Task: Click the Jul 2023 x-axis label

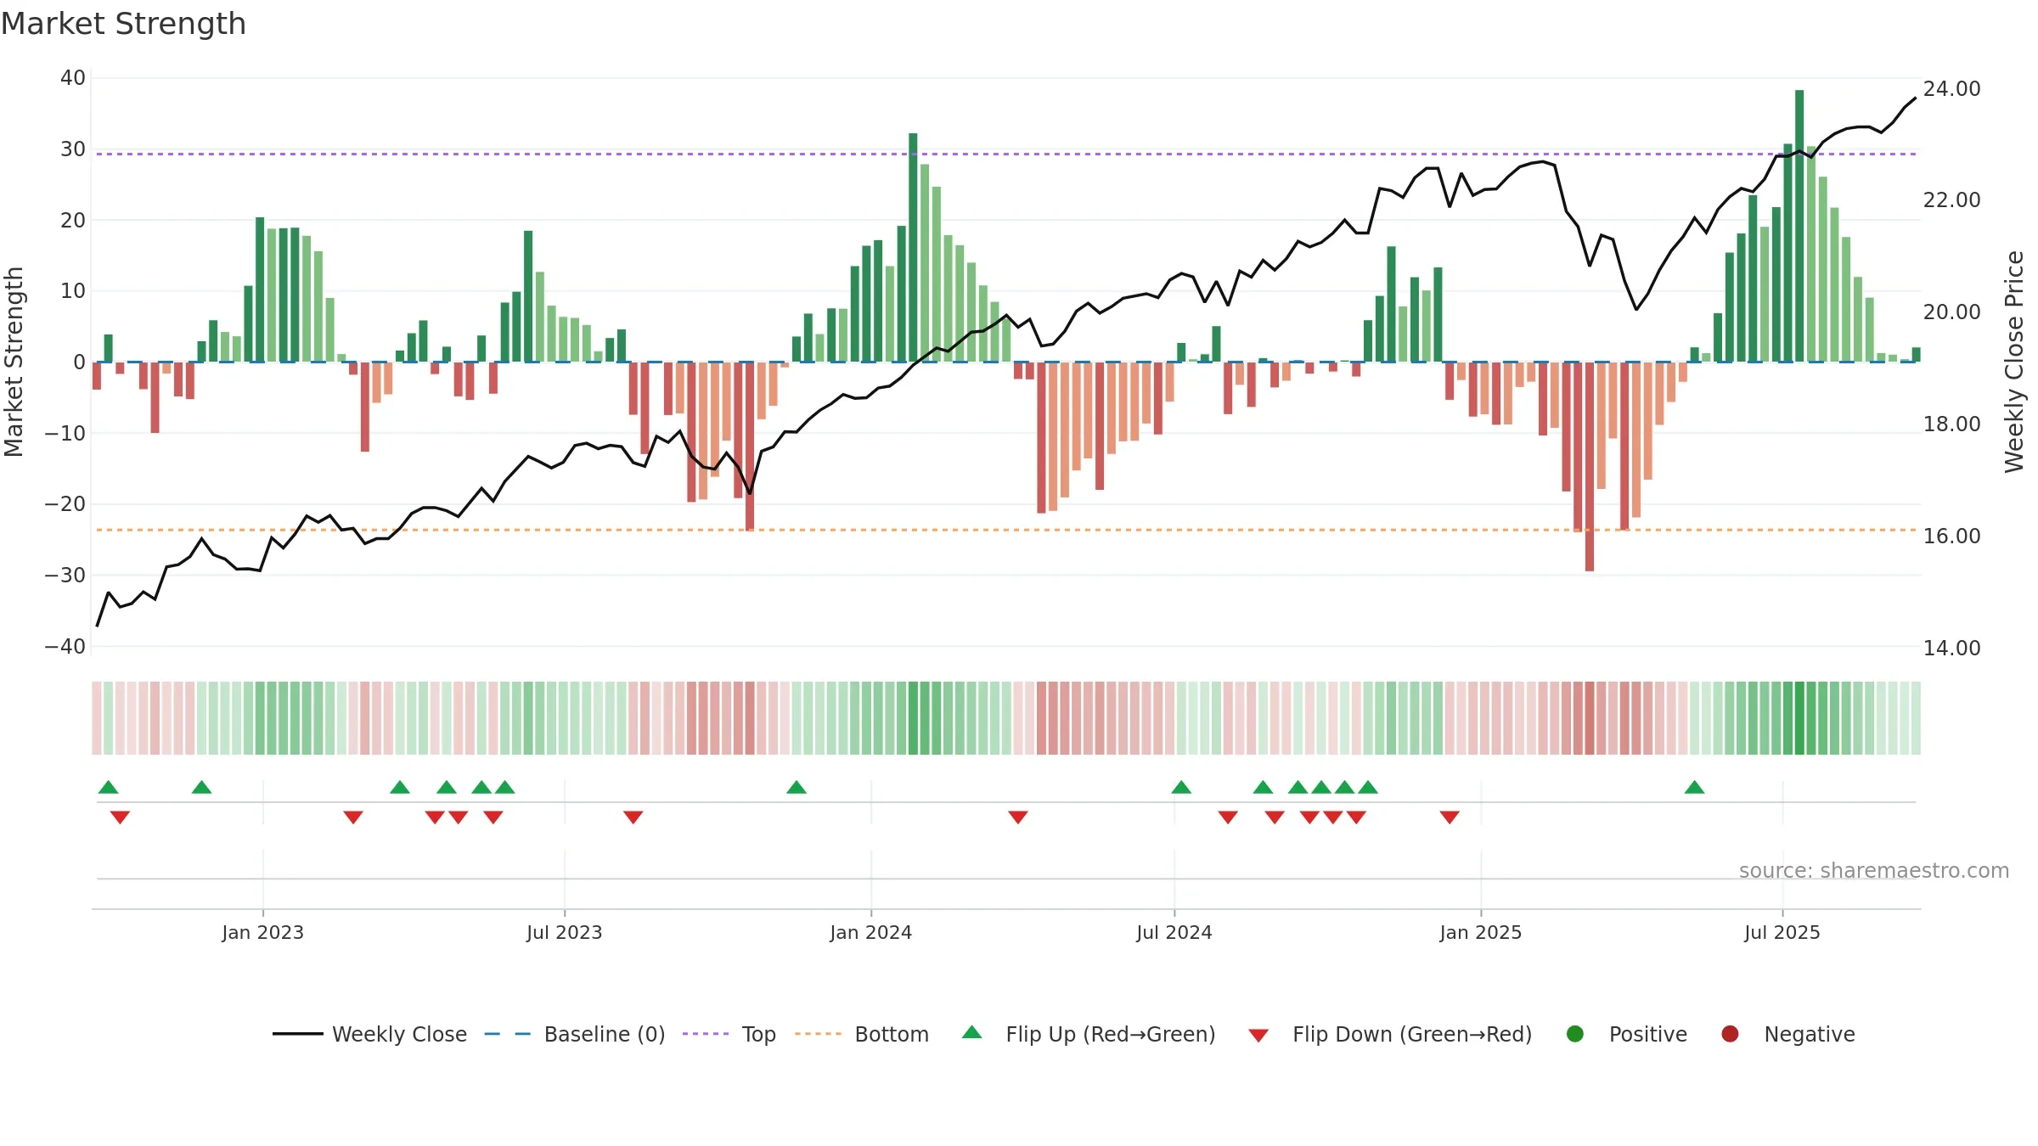Action: [x=565, y=932]
